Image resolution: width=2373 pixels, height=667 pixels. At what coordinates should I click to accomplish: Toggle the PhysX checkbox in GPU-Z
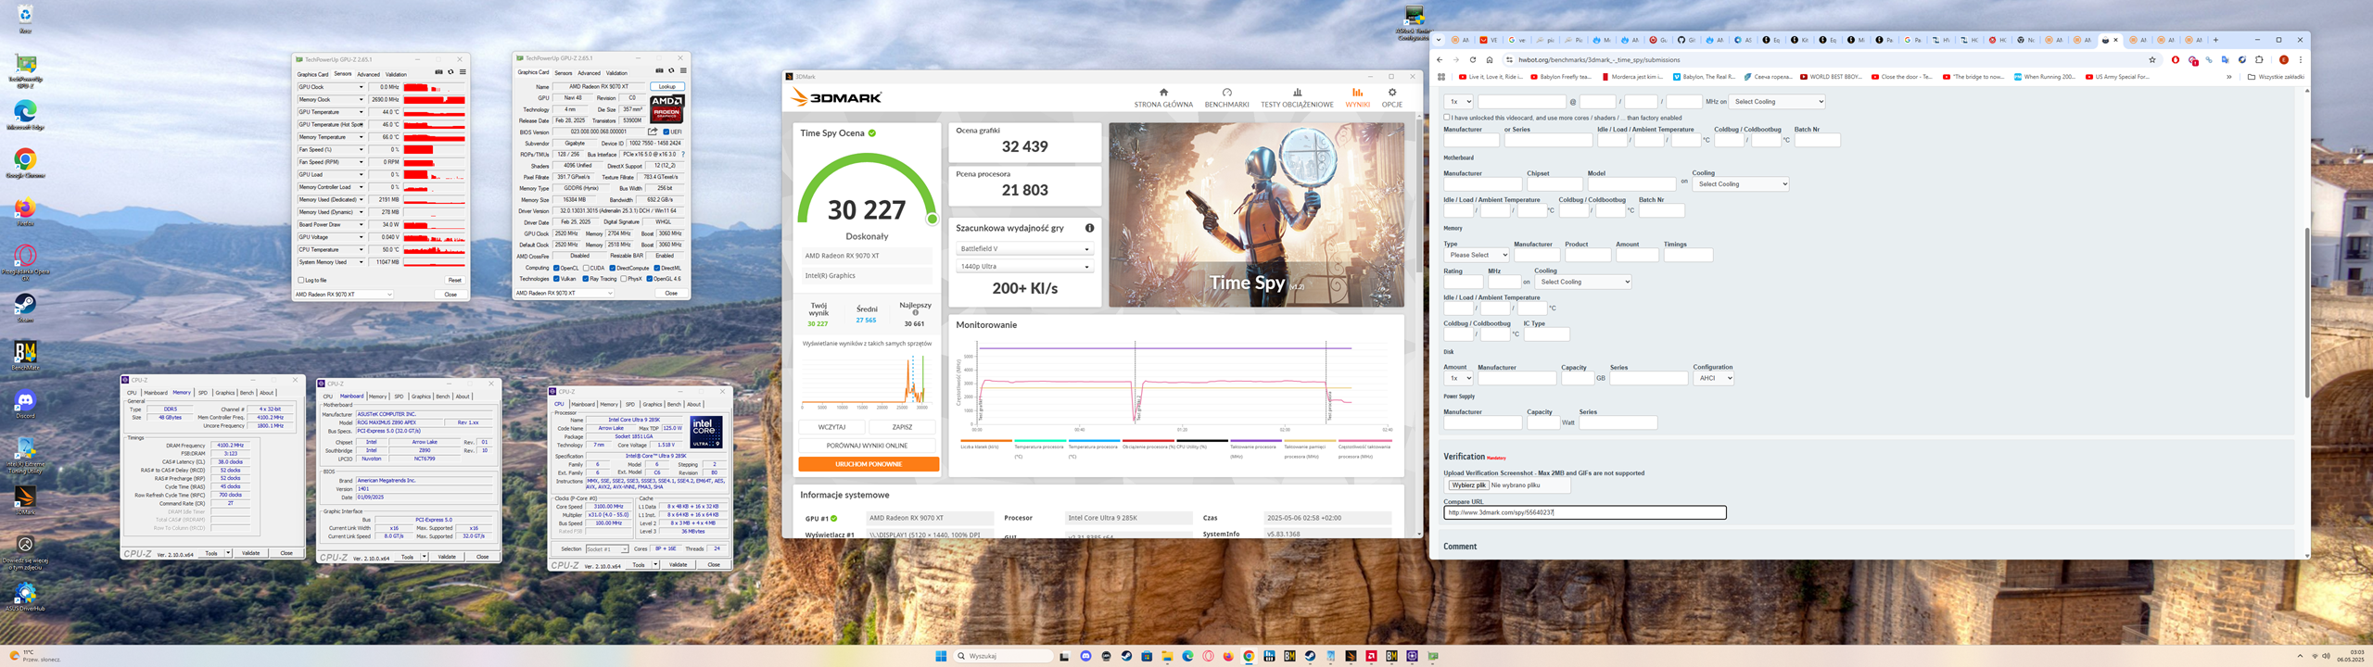tap(623, 278)
